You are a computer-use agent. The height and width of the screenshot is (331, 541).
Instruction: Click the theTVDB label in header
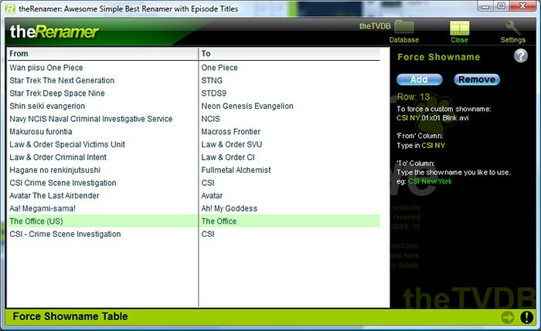point(375,26)
